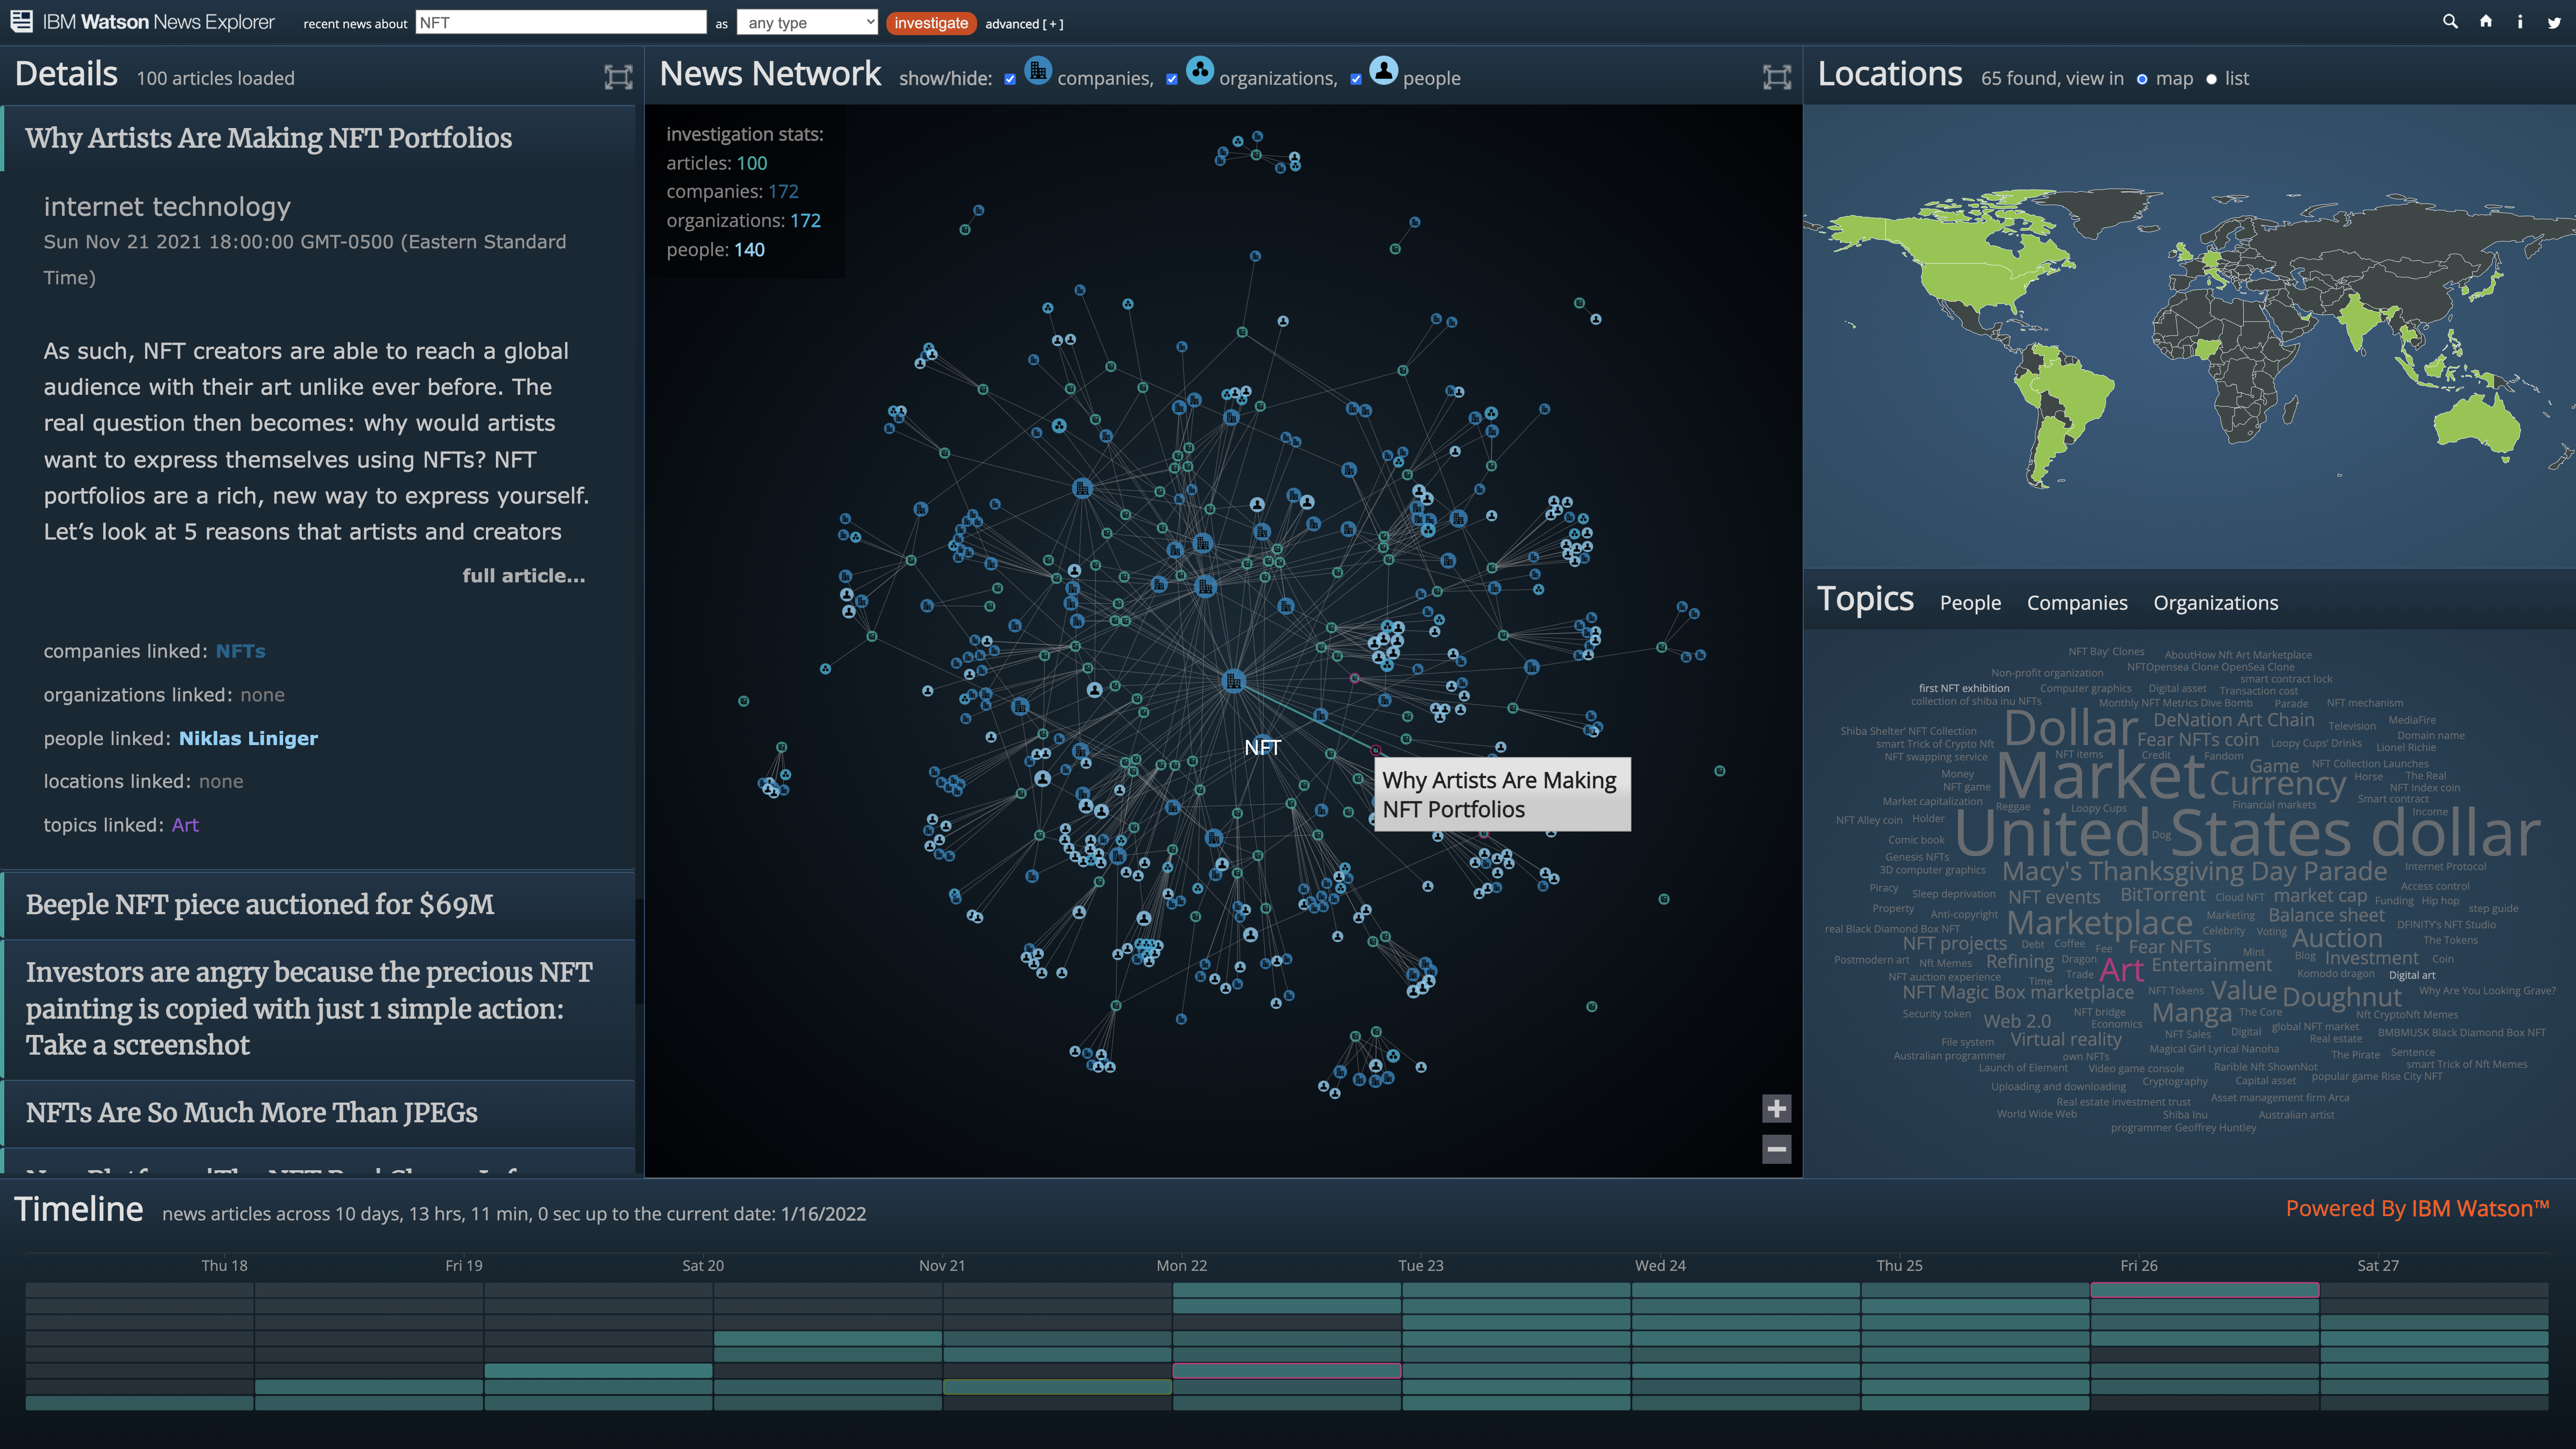Image resolution: width=2576 pixels, height=1449 pixels.
Task: Select the list view radio for Locations
Action: 2211,79
